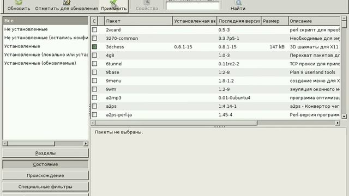
Task: Click the Происхождение button
Action: click(45, 175)
